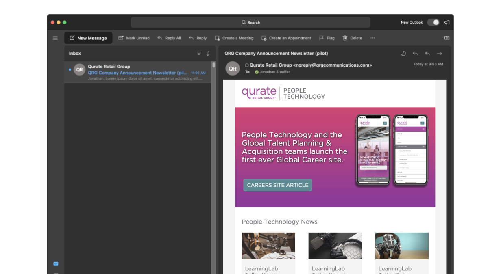
Task: Open the toolbar more options ellipsis
Action: pos(372,38)
